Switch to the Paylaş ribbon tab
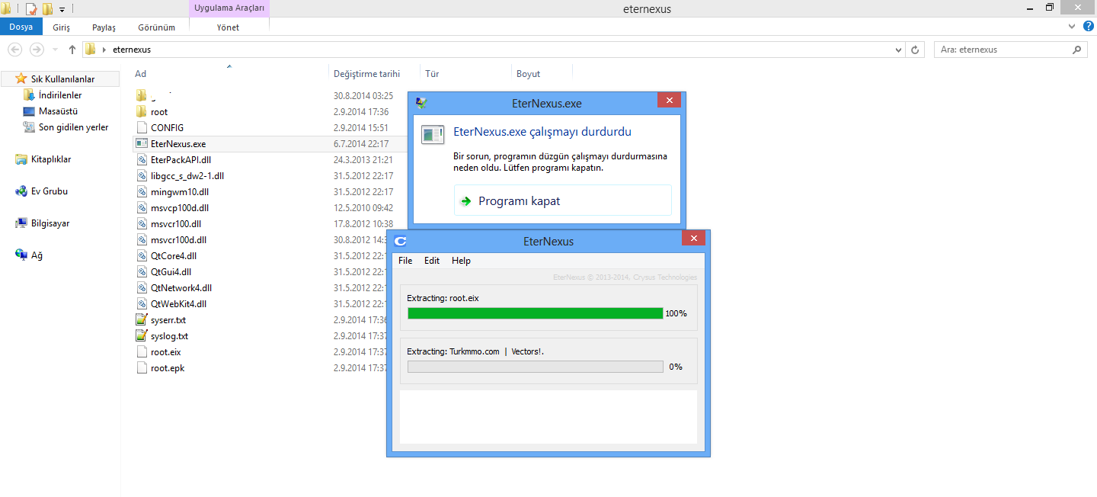 pos(104,27)
